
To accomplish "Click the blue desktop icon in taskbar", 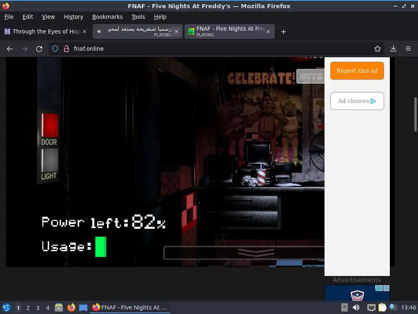I will 83,308.
